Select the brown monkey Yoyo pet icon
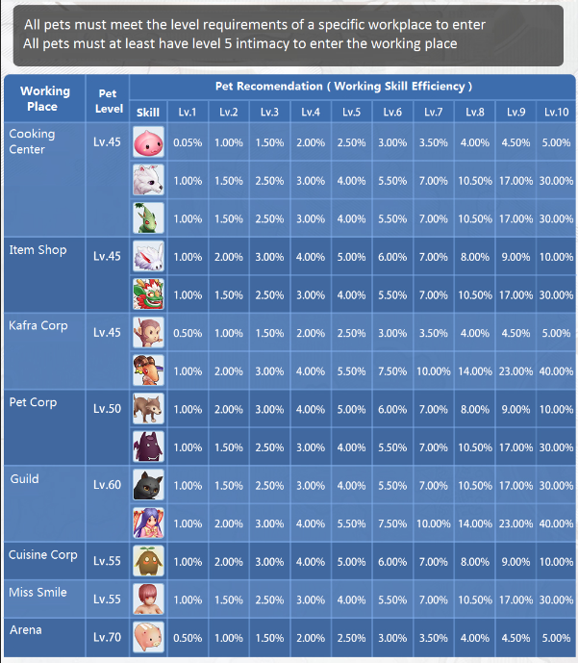Viewport: 578px width, 663px height. pos(148,333)
